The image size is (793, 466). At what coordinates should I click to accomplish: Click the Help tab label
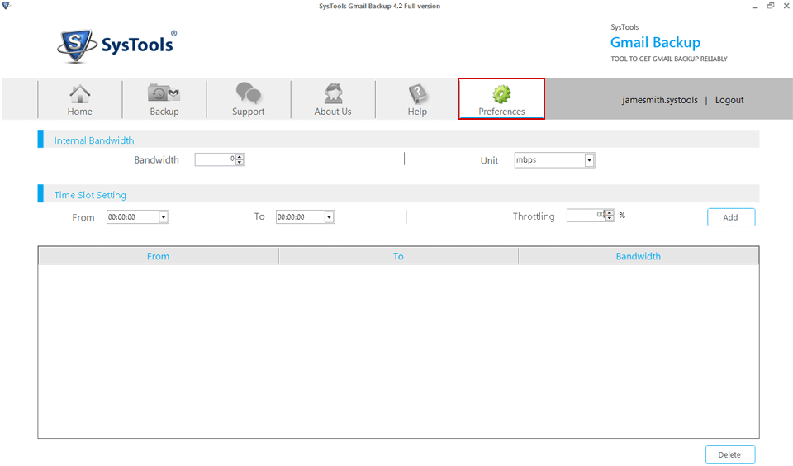pos(418,112)
